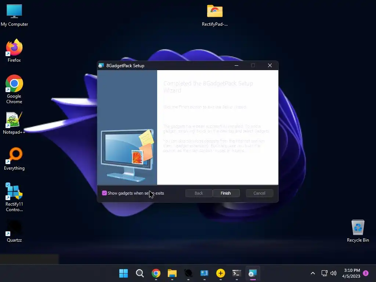Open the My Computer desktop icon
Image resolution: width=376 pixels, height=282 pixels.
[x=14, y=15]
